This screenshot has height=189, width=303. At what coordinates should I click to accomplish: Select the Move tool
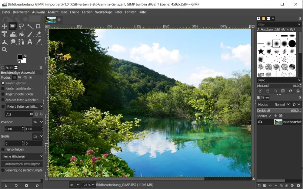tap(5, 26)
